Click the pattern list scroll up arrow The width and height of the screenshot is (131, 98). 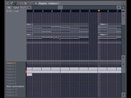click(123, 64)
